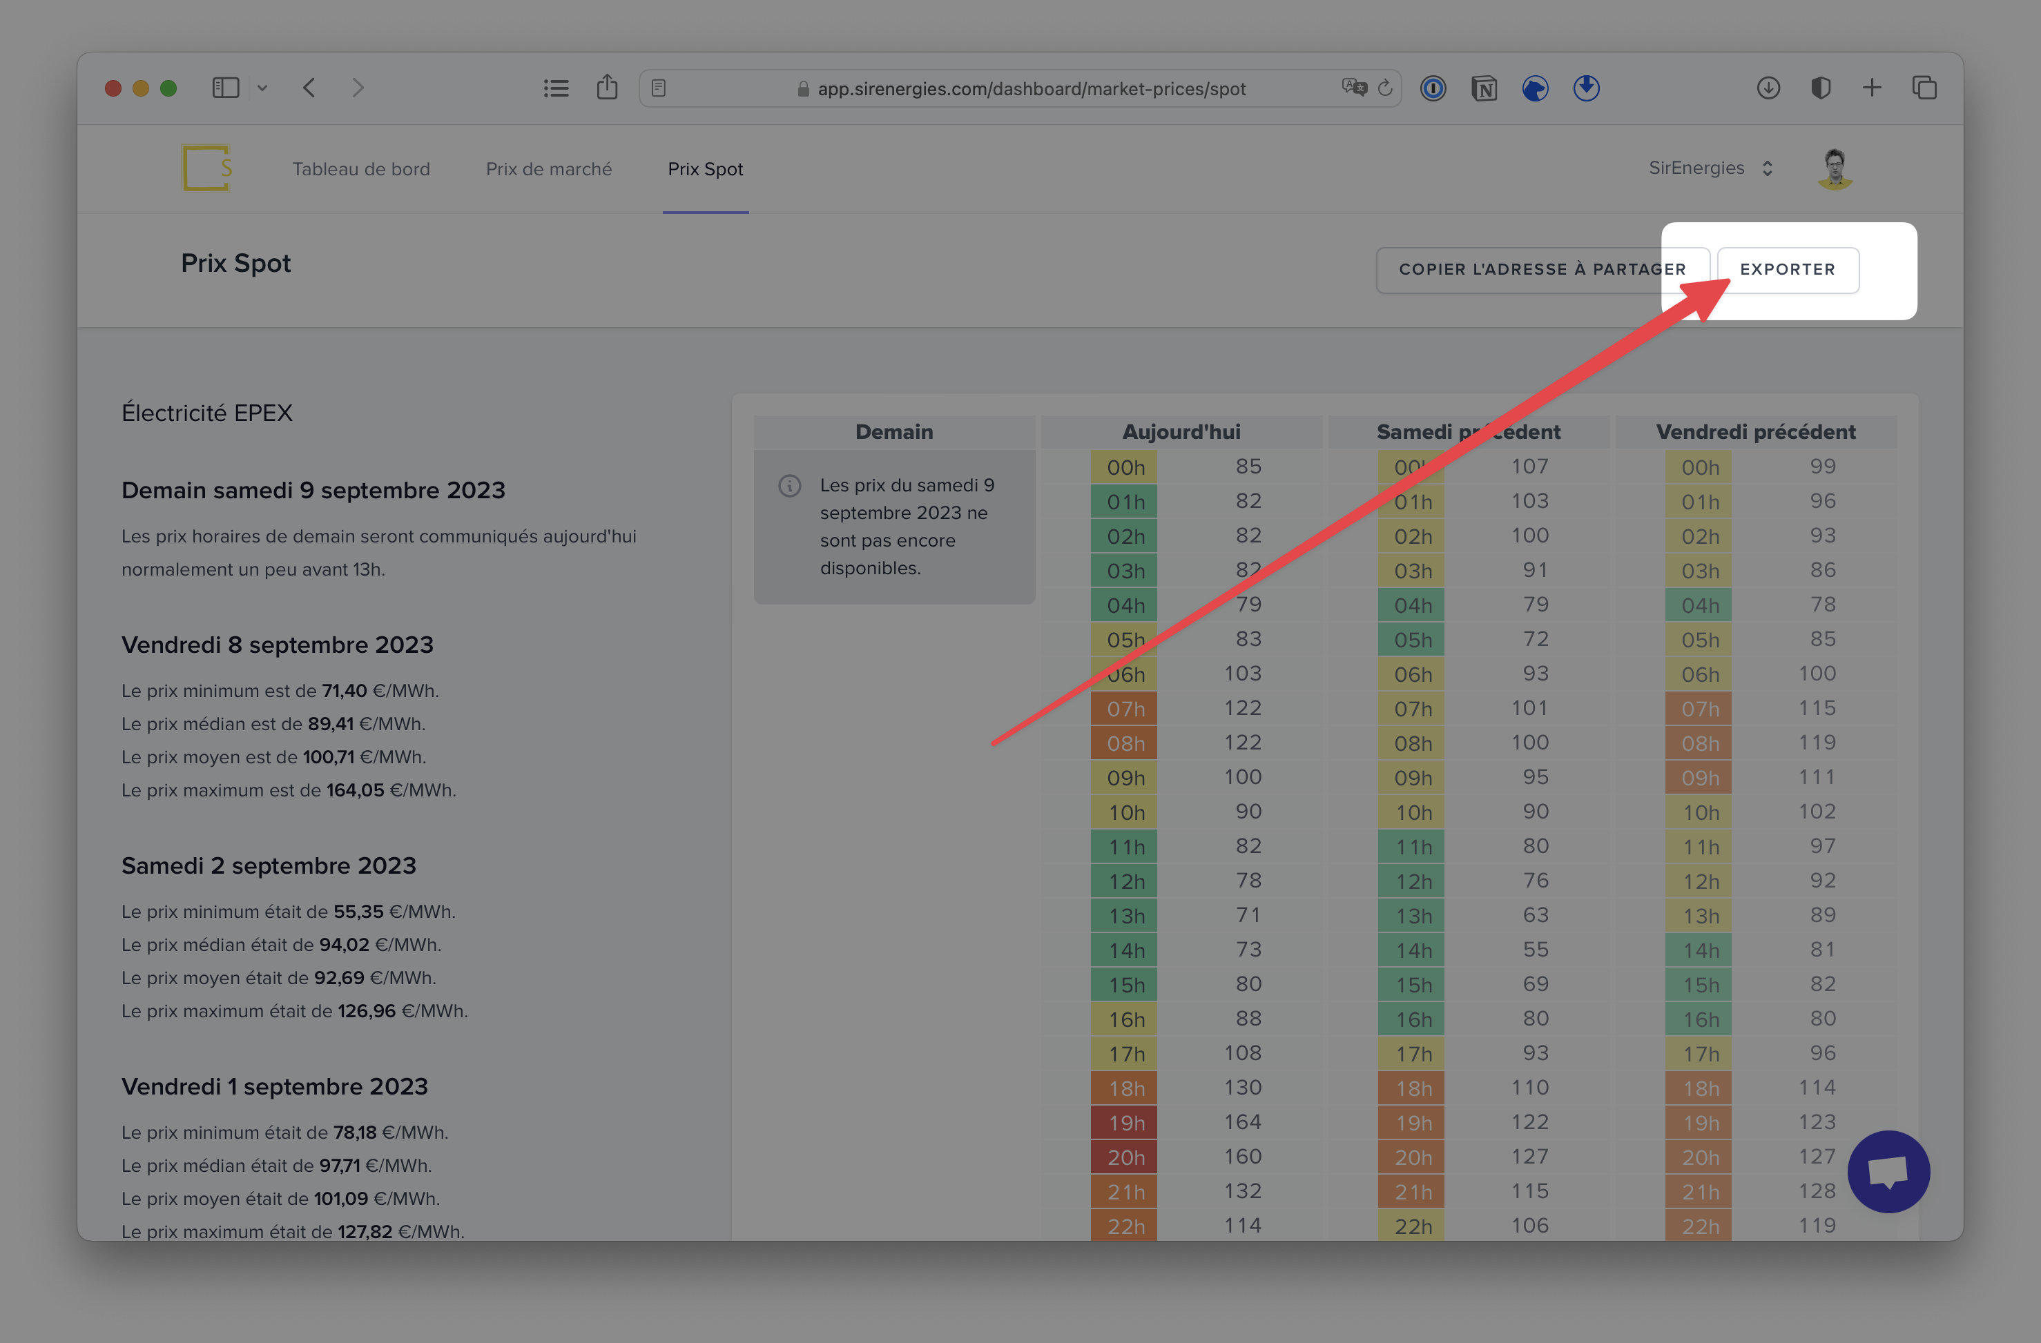This screenshot has width=2041, height=1343.
Task: Open the SirEnergies organization switcher
Action: [x=1710, y=168]
